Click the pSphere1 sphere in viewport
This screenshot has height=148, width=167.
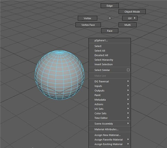[60, 75]
